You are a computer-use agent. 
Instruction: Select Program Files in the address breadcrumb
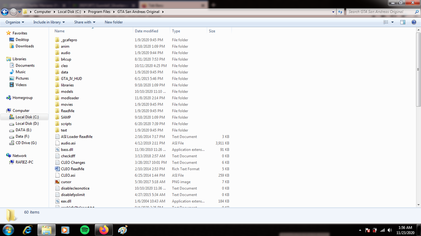[99, 12]
